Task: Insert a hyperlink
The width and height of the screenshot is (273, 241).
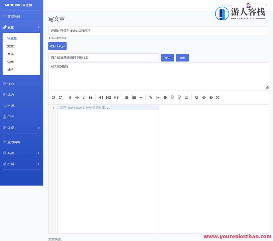Action: pos(151,97)
